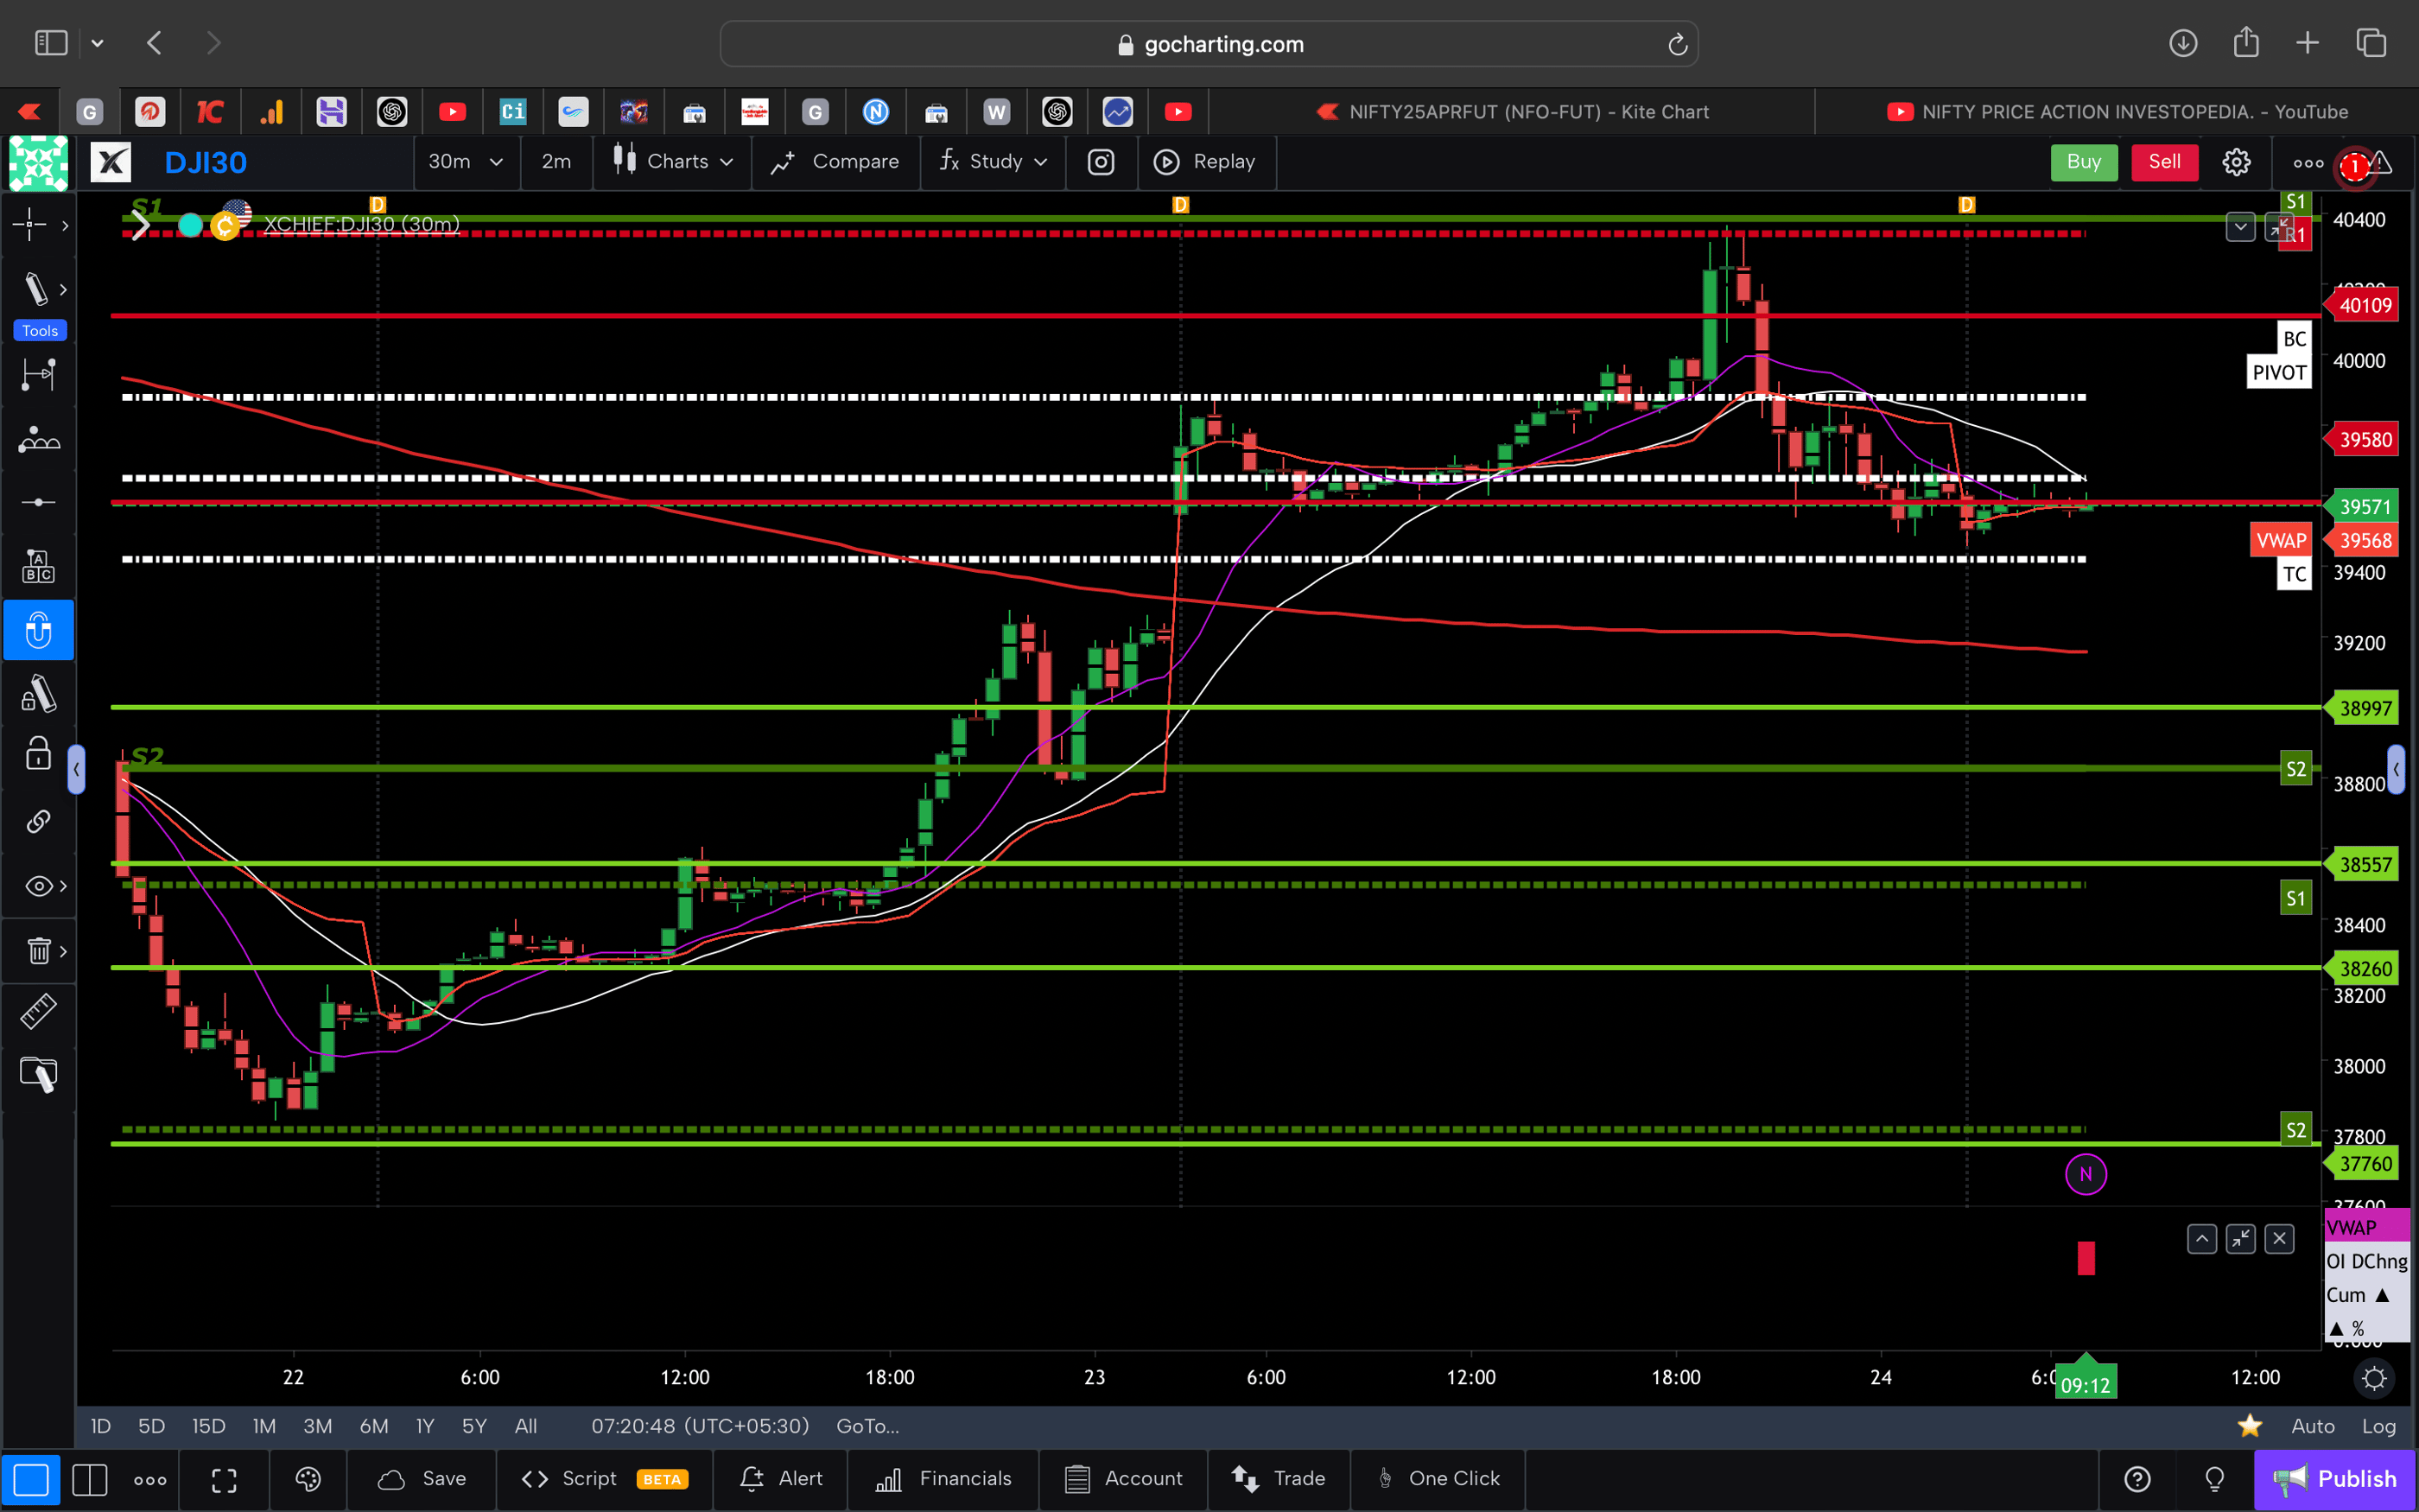
Task: Select the ABC text annotation tool
Action: (38, 565)
